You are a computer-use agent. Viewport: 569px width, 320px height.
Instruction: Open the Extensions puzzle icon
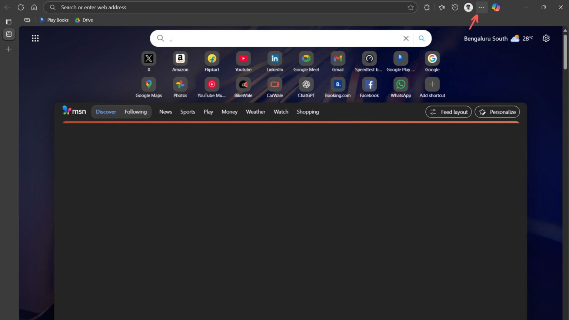coord(427,7)
